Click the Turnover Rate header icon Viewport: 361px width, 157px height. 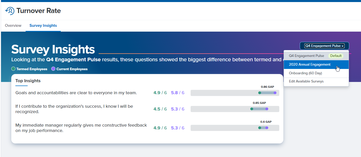coord(10,11)
